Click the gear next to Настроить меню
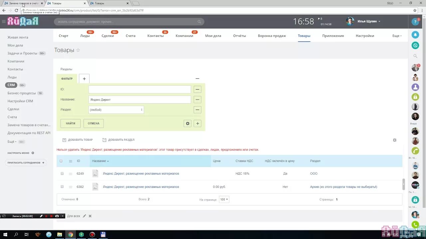 tap(33, 153)
